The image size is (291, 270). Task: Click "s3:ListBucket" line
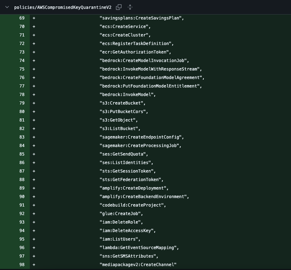120,129
